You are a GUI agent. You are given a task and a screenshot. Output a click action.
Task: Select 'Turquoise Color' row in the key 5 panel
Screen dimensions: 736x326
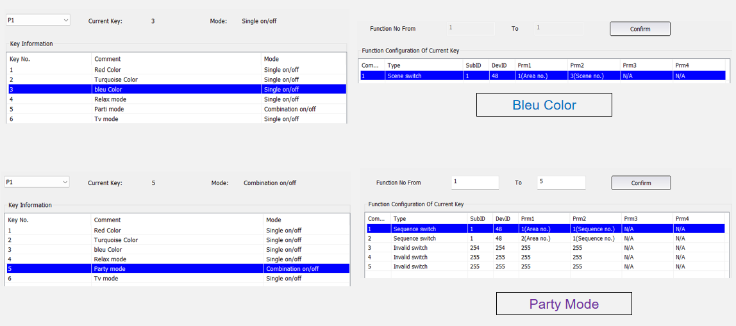click(x=178, y=240)
